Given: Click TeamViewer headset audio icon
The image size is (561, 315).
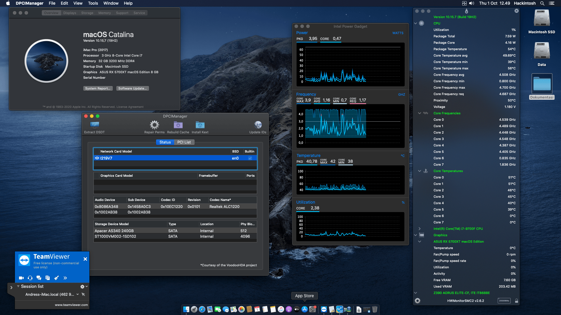Looking at the screenshot, I should point(30,278).
